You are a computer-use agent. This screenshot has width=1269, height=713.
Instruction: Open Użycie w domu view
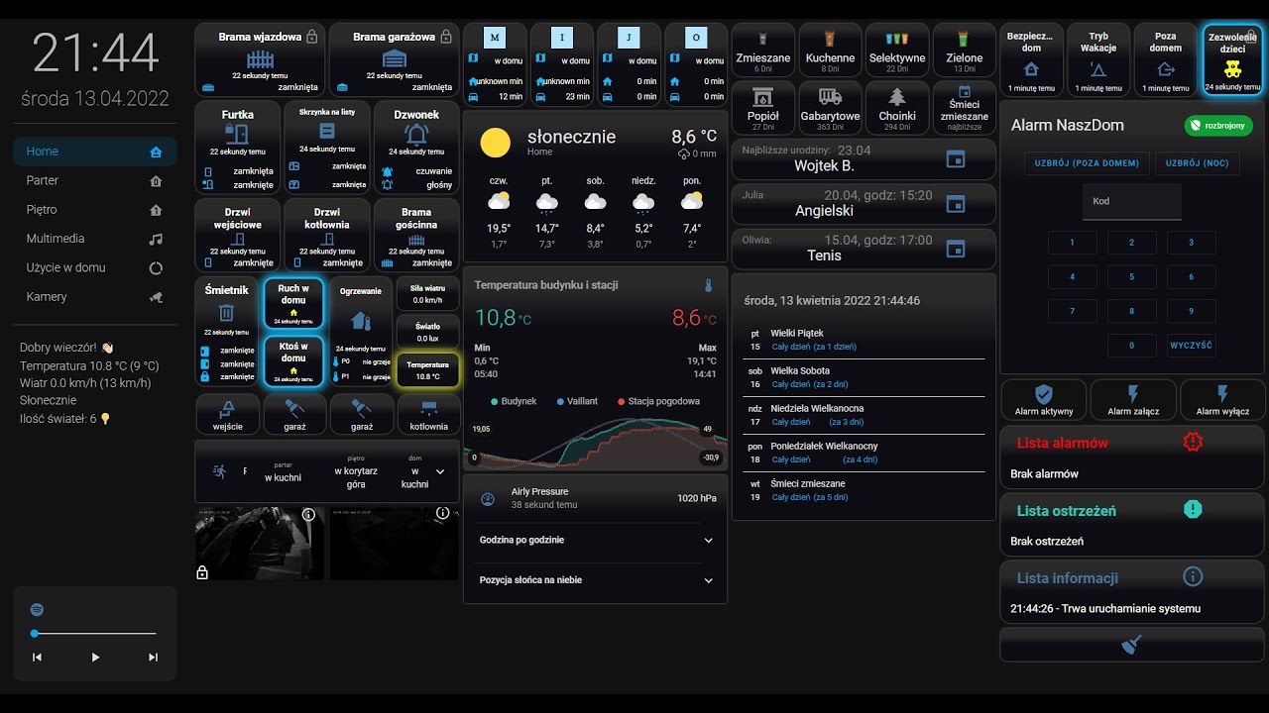[95, 267]
